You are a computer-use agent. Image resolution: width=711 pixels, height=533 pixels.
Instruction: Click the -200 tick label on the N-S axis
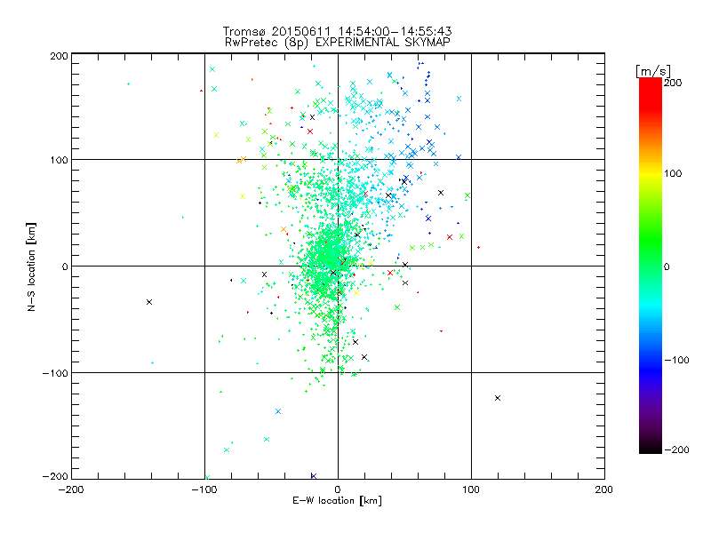click(x=55, y=476)
